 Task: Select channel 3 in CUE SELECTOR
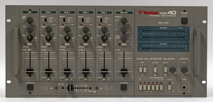click(x=153, y=87)
